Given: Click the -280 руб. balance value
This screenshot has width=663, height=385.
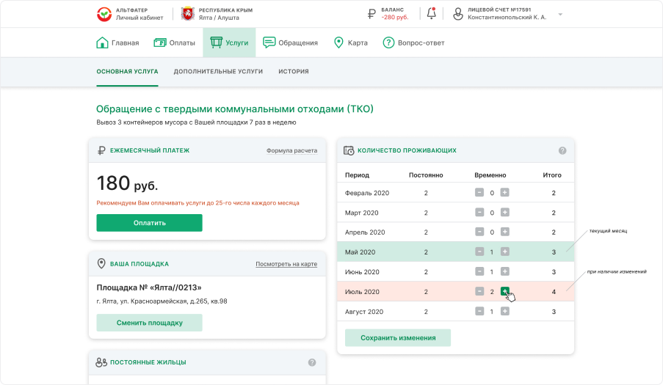Looking at the screenshot, I should tap(395, 18).
